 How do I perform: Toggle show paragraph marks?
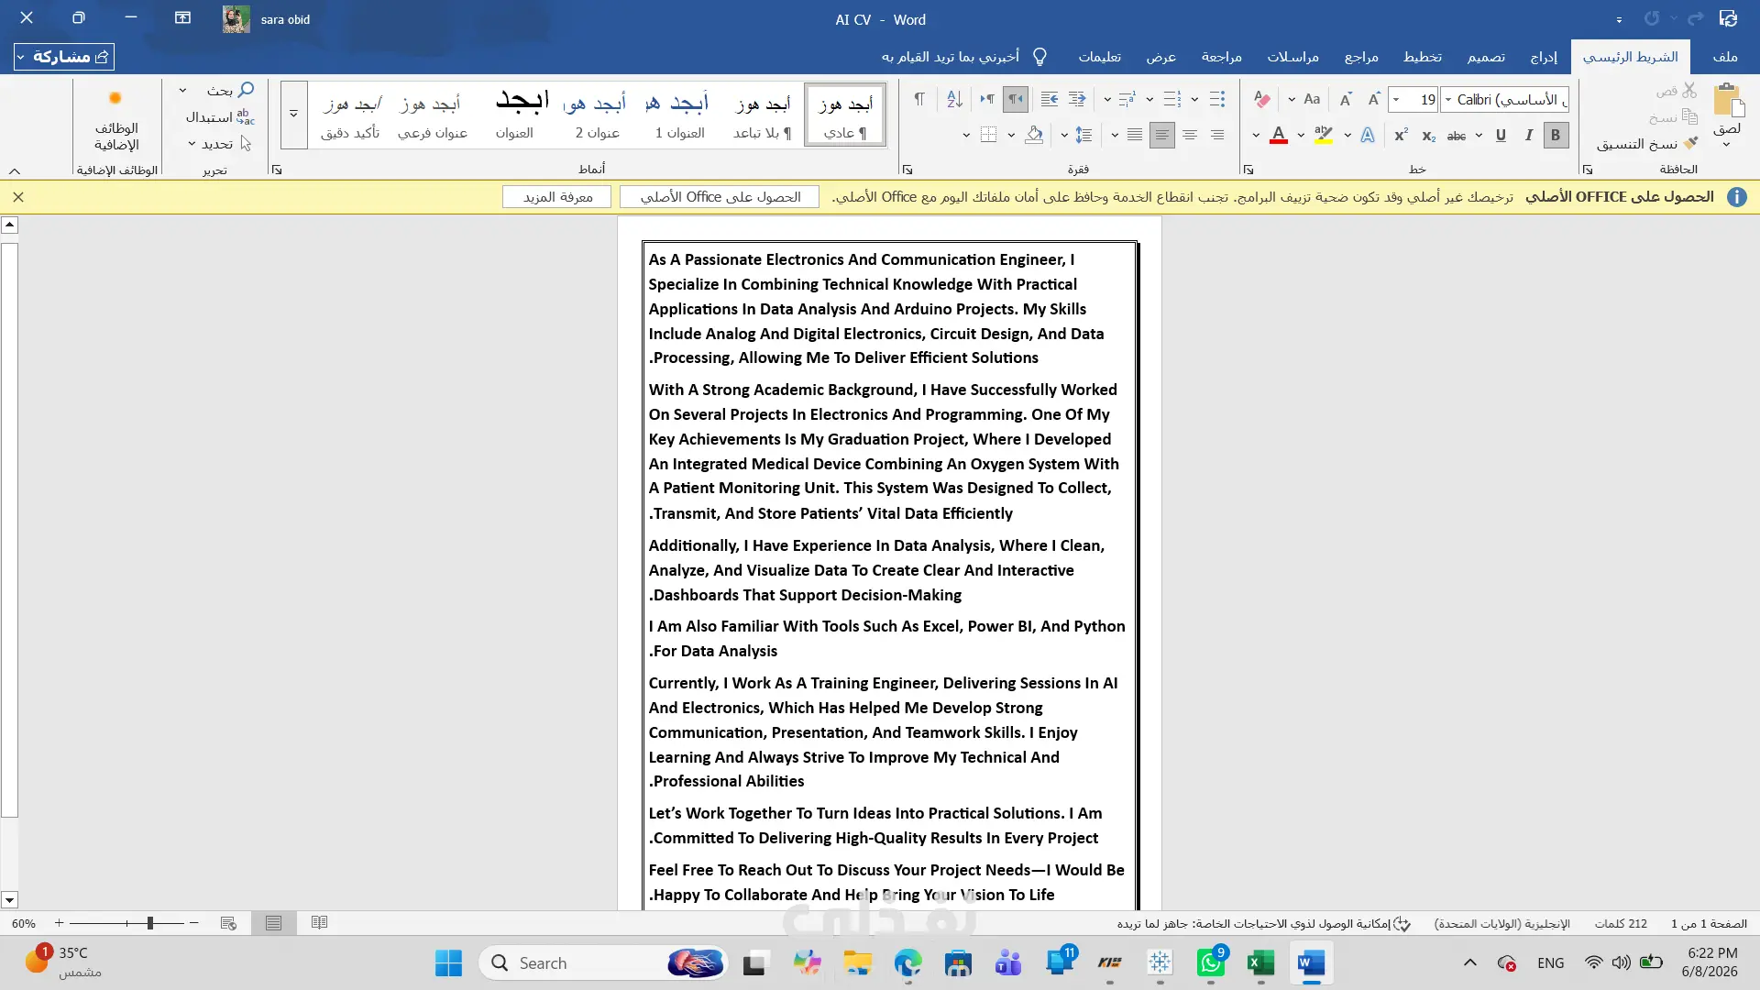[x=918, y=99]
